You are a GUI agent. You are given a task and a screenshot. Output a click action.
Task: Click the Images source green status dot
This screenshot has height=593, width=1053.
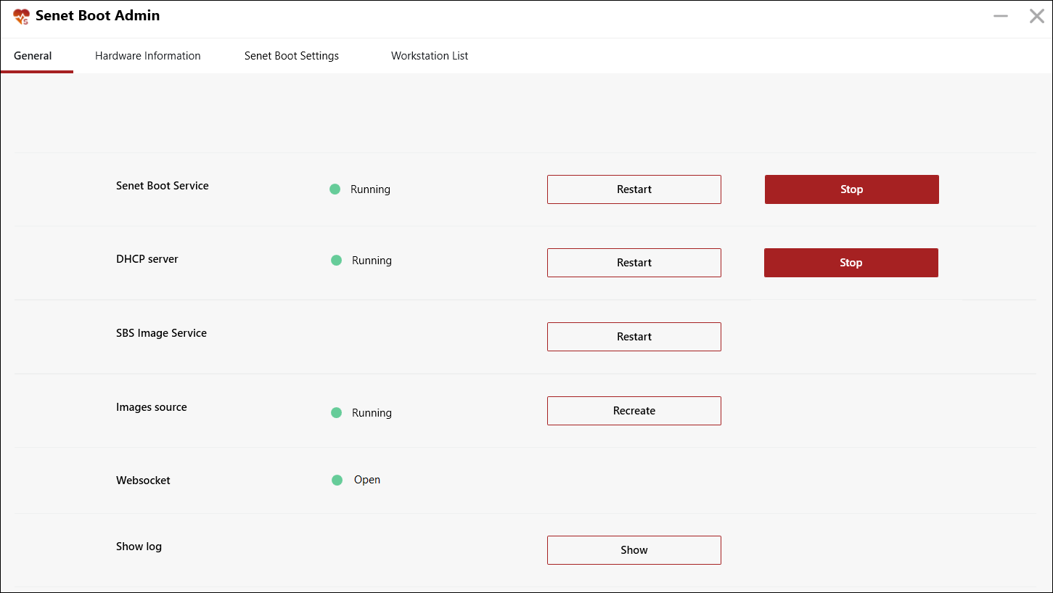click(x=336, y=413)
